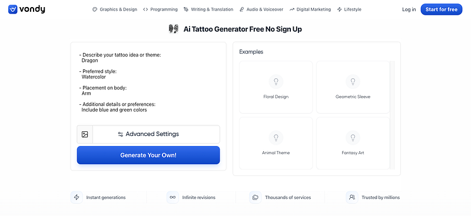Open the Digital Marketing menu

pyautogui.click(x=310, y=9)
